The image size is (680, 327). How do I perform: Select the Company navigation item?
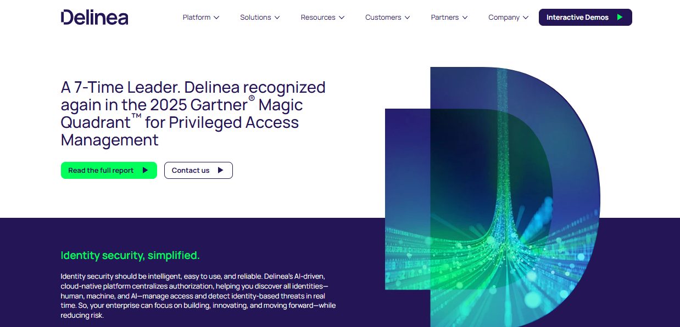[x=504, y=18]
